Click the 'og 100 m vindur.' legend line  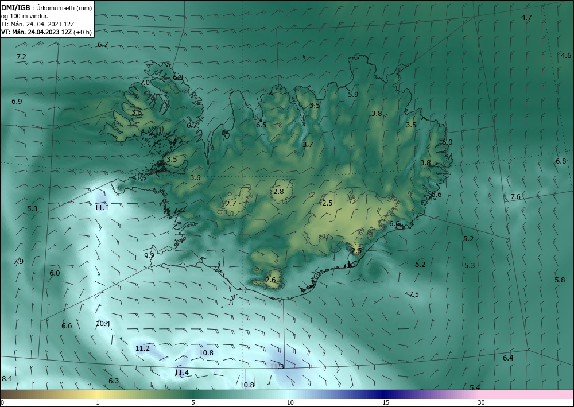pos(24,16)
